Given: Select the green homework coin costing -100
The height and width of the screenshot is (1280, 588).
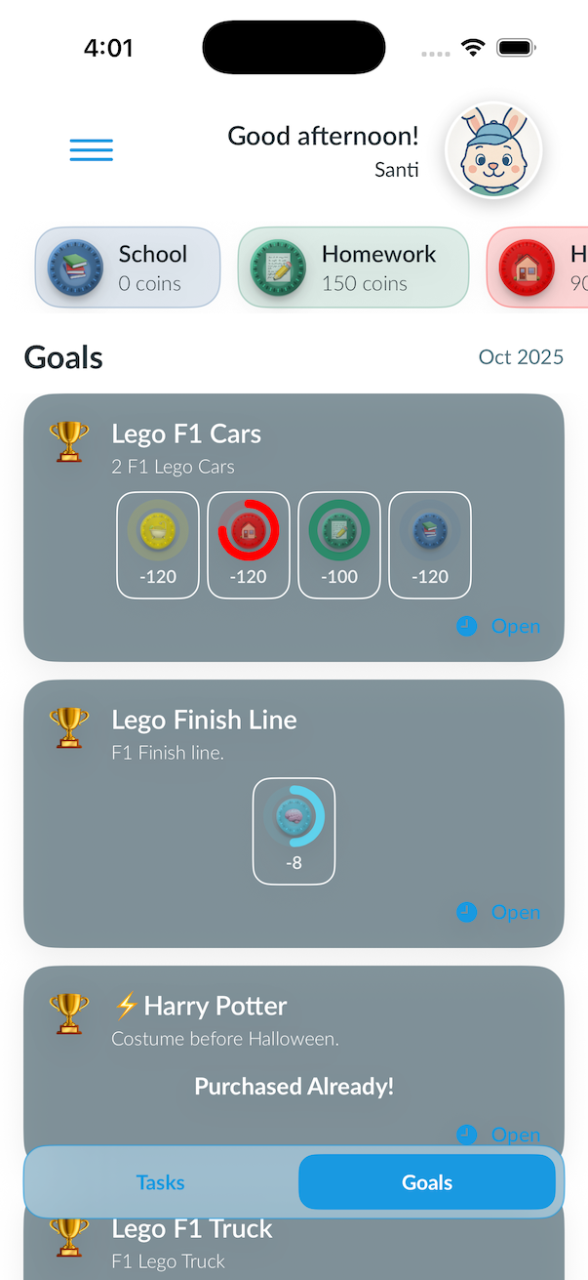Looking at the screenshot, I should point(339,544).
